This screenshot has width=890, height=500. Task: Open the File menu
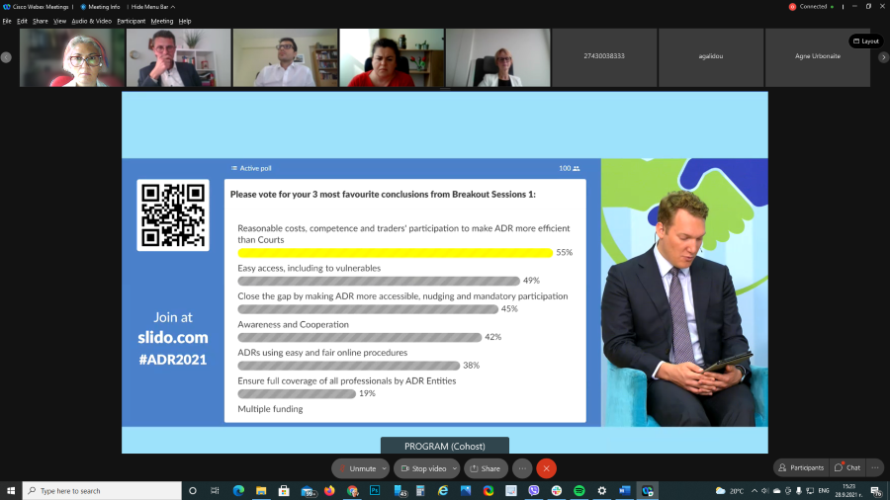pos(7,21)
